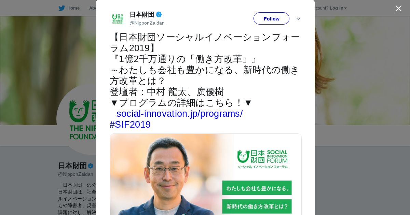Screen dimensions: 410x215
Task: Close the tweet overlay with X
Action: (x=398, y=8)
